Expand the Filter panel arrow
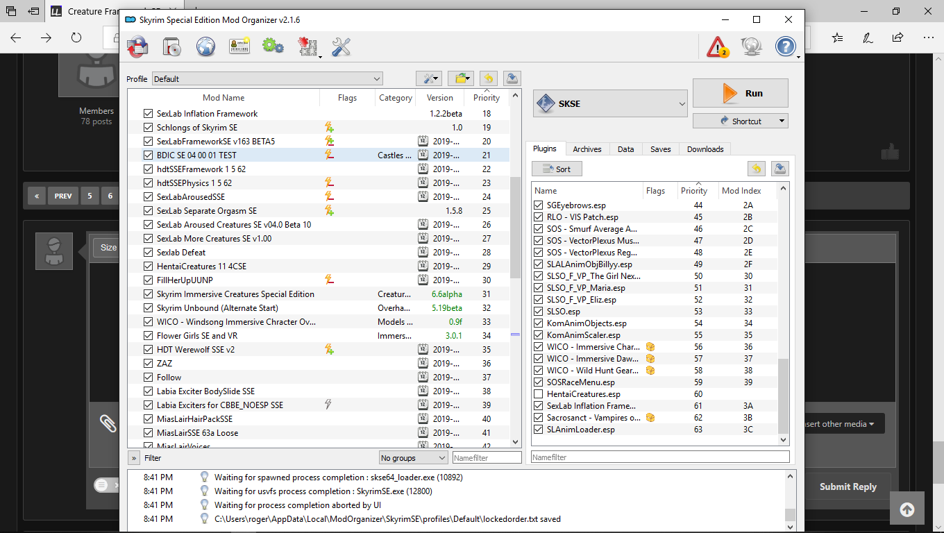 click(134, 458)
